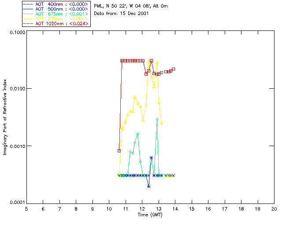
Task: Click the PML station location text
Action: (x=131, y=6)
